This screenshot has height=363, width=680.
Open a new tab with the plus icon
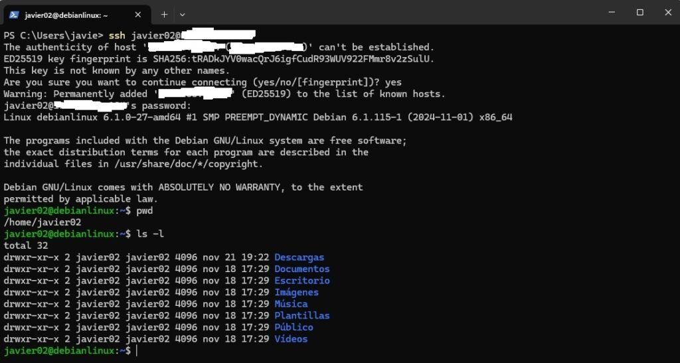tap(164, 15)
